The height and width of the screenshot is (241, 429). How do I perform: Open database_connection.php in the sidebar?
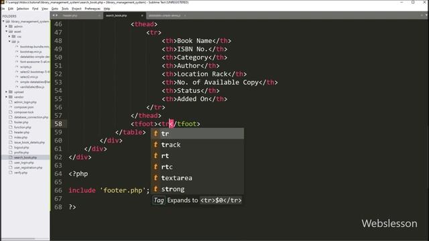31,117
